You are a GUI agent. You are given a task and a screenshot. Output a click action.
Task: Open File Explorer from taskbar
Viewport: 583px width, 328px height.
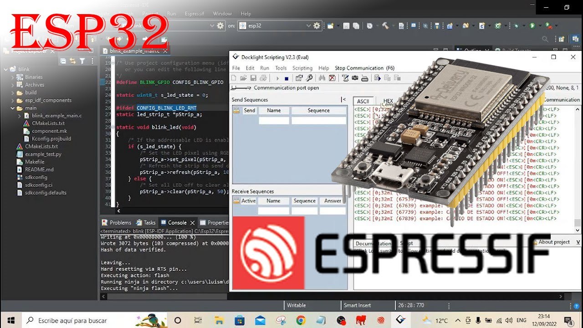click(219, 320)
